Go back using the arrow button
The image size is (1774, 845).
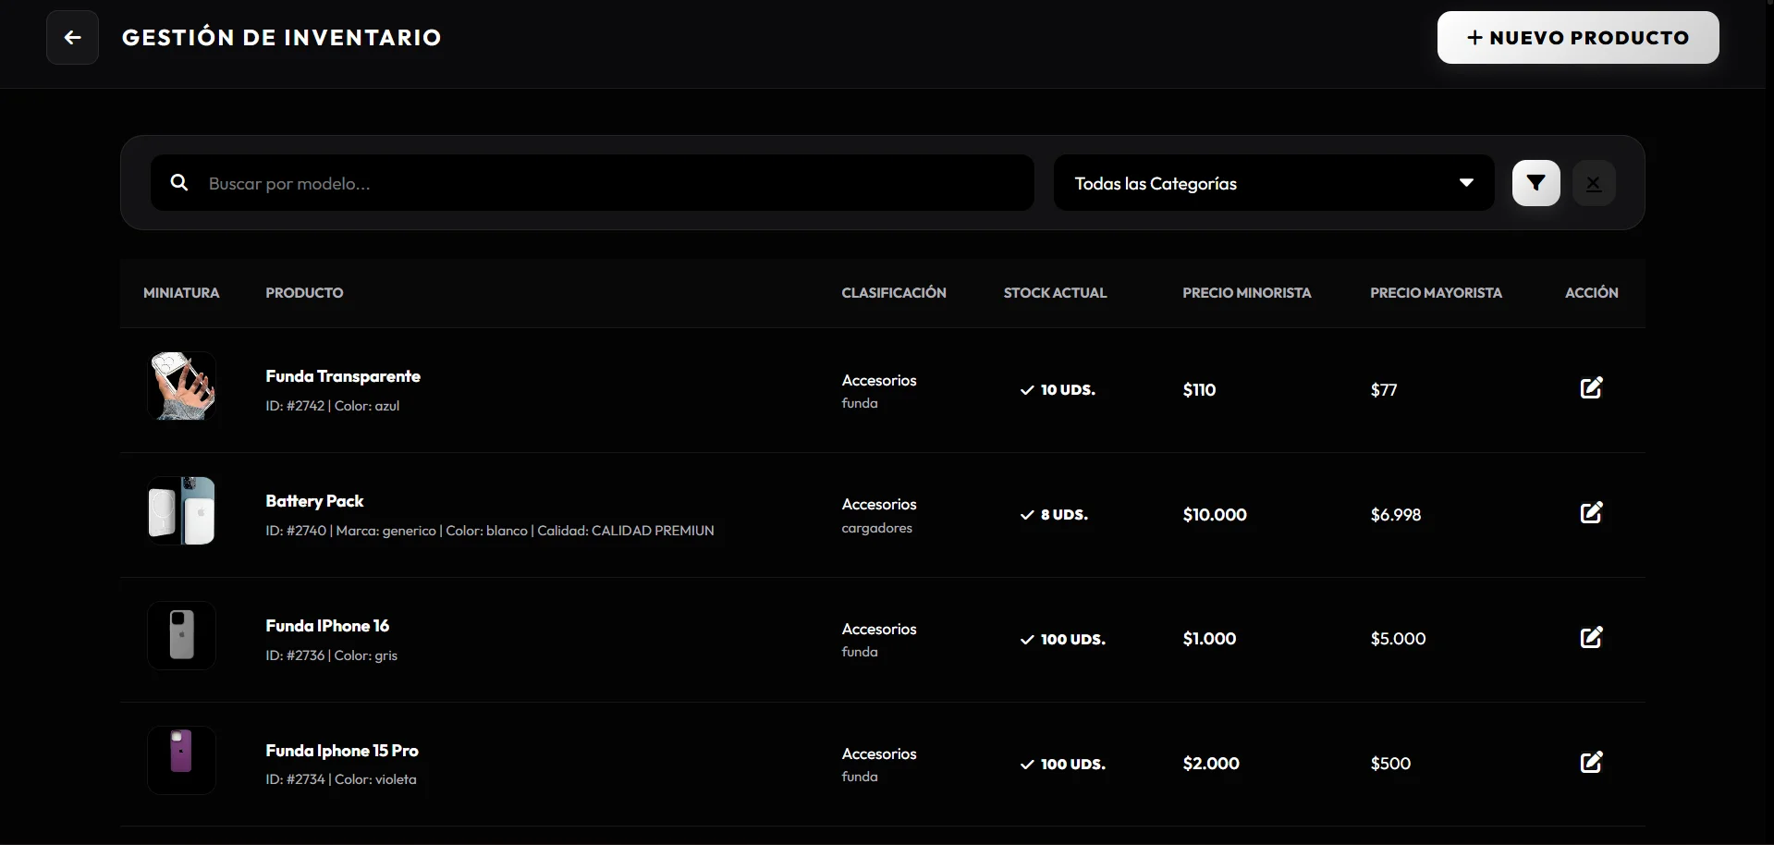click(x=72, y=38)
